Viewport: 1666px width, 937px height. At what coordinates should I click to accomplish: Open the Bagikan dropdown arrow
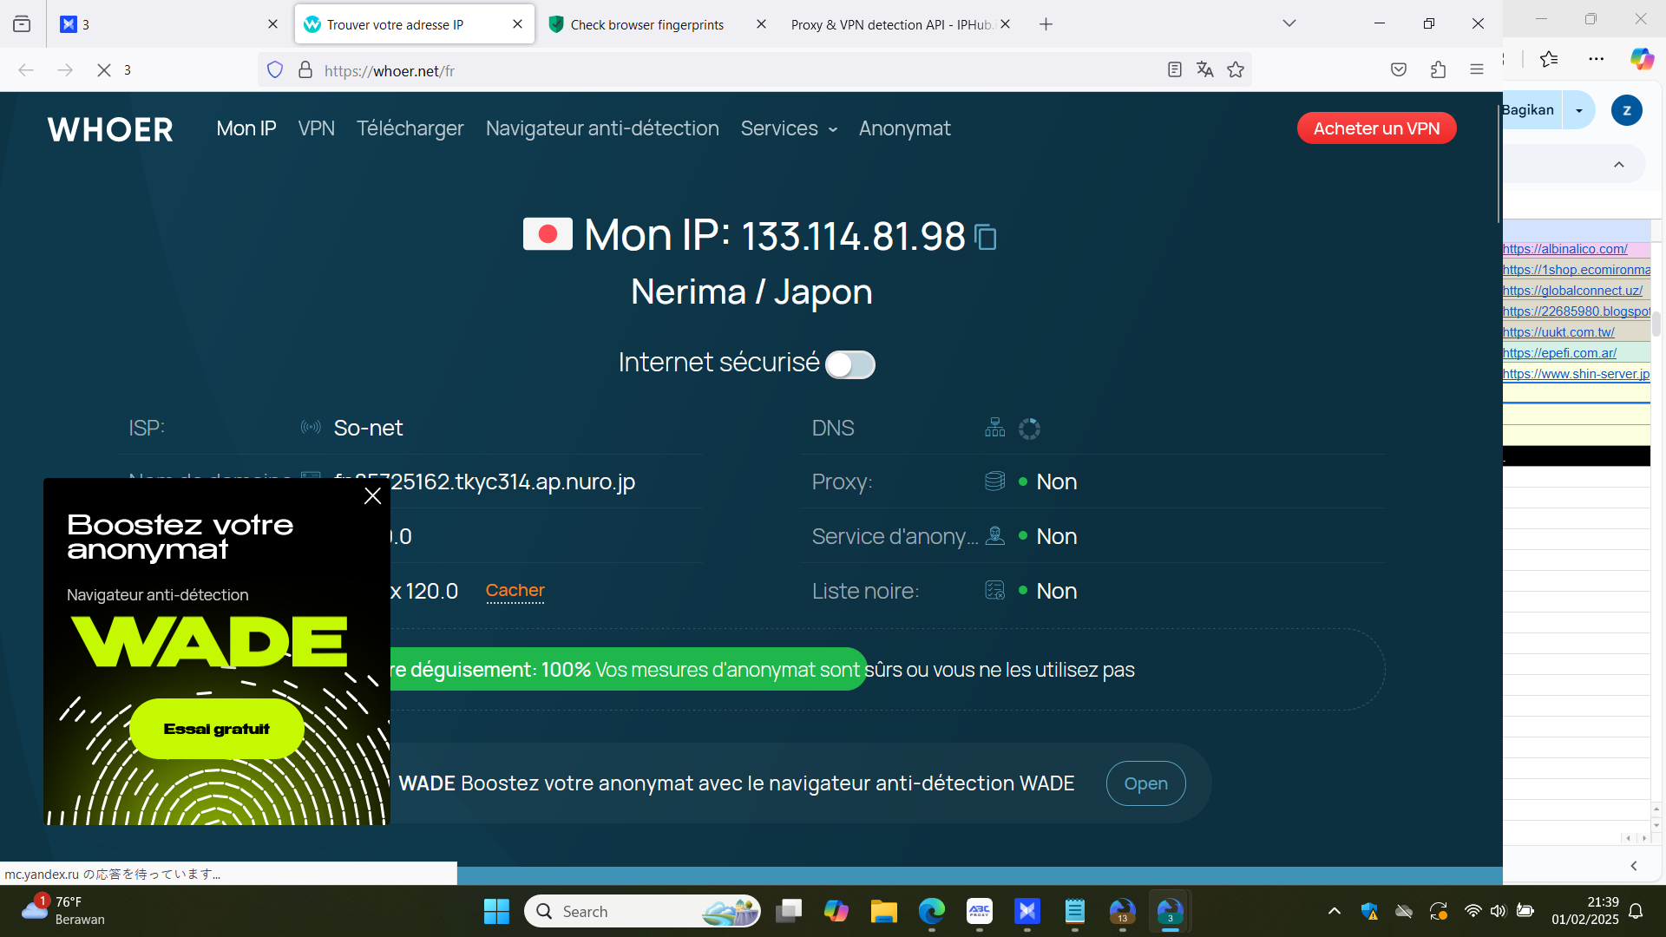1578,110
